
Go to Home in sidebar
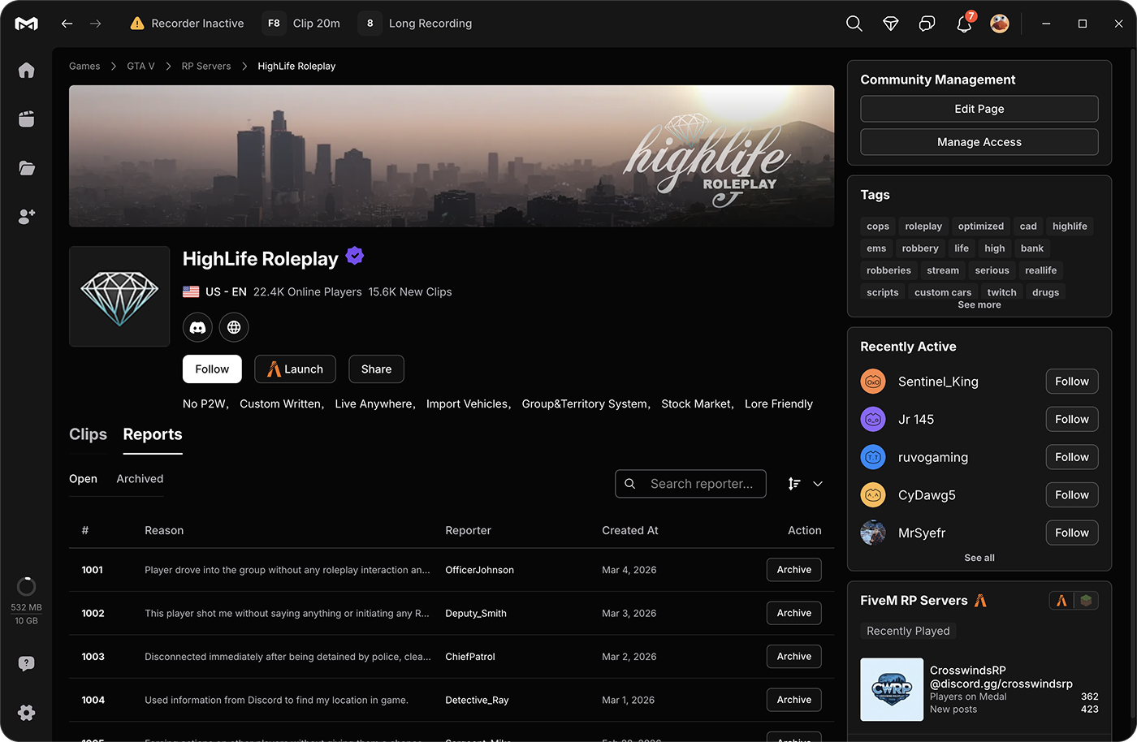point(27,71)
